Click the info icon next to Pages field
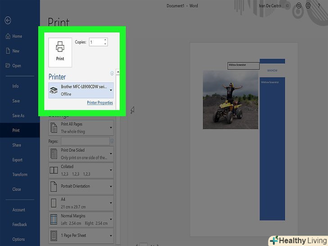This screenshot has width=328, height=246. 112,141
